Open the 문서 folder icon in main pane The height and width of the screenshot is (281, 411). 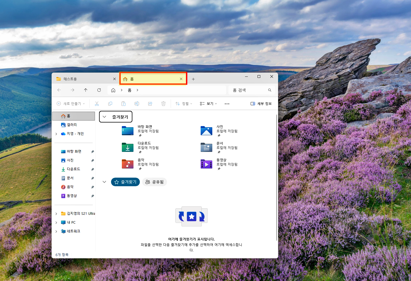206,147
